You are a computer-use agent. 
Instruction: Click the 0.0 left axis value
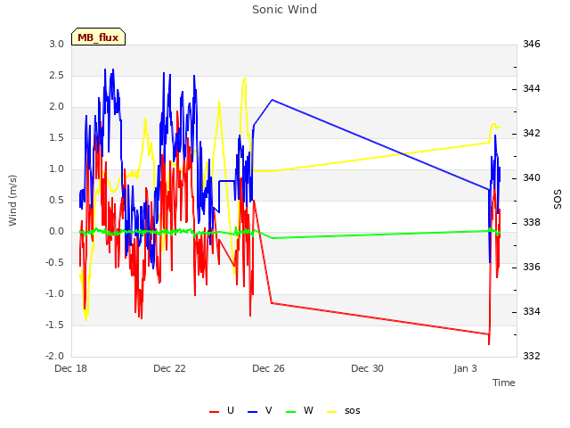pyautogui.click(x=57, y=232)
